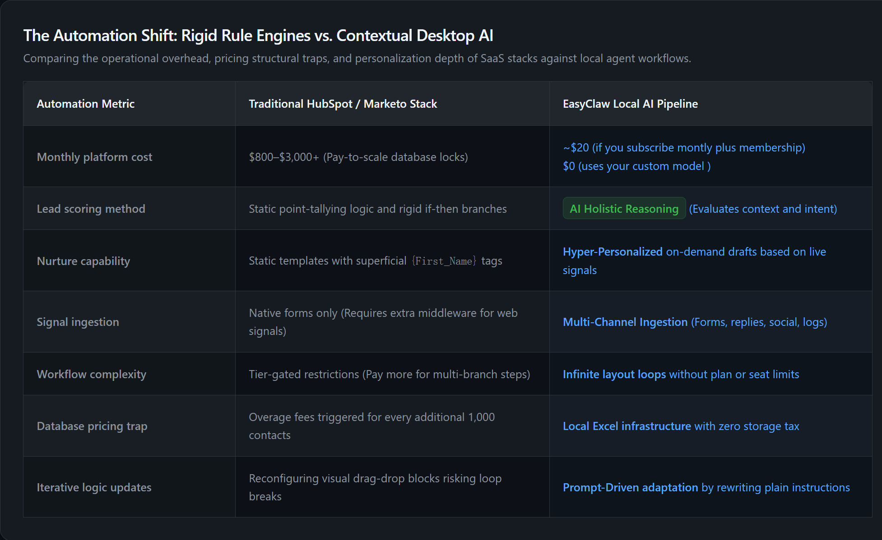Click the 'Native forms only' cell text
Image resolution: width=882 pixels, height=540 pixels.
coord(383,322)
